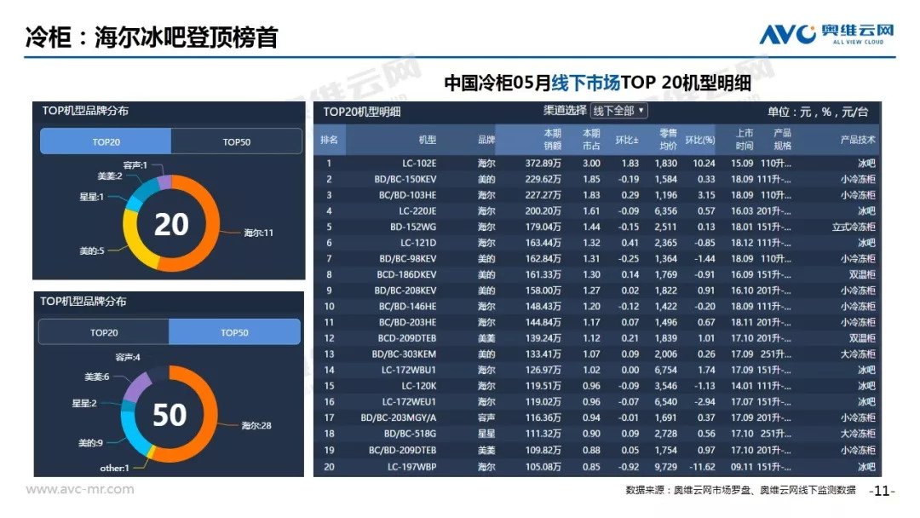Sort by 品牌 column header
Viewport: 920px width, 518px height.
pos(486,140)
